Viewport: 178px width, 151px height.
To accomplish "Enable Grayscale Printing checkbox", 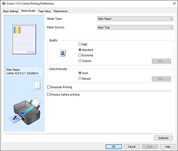I will click(x=60, y=87).
